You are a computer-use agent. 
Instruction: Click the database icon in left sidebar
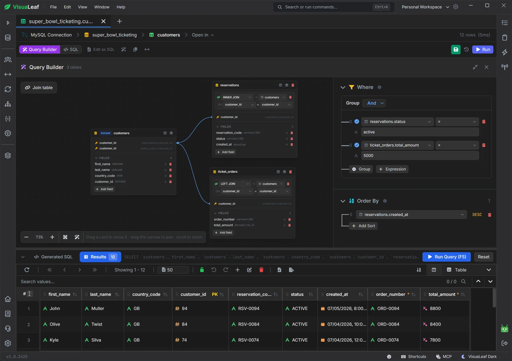[8, 38]
